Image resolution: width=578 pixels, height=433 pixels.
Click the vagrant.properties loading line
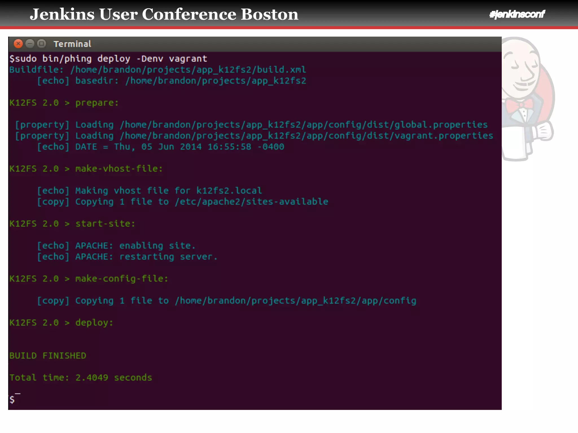tap(254, 136)
